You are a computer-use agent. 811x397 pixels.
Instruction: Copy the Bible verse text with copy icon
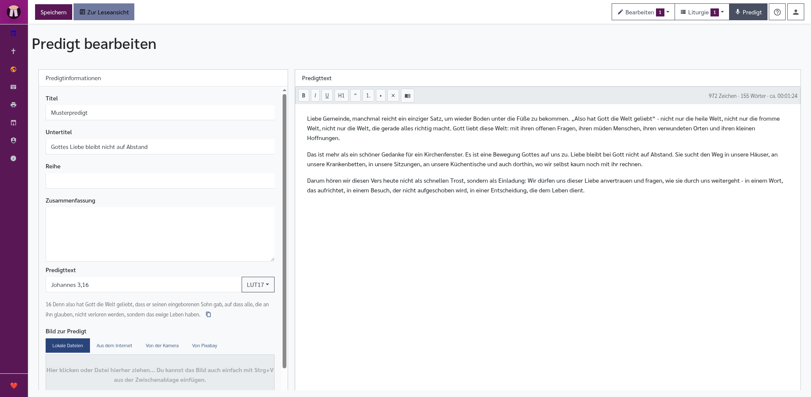[x=208, y=314]
